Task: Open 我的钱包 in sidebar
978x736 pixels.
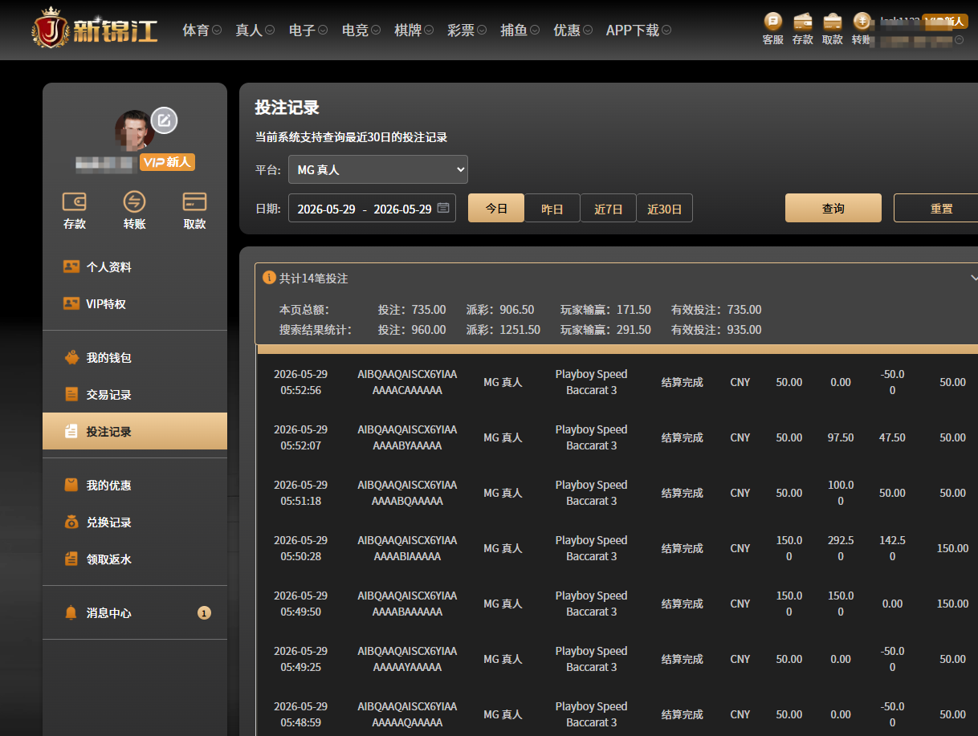Action: coord(135,357)
